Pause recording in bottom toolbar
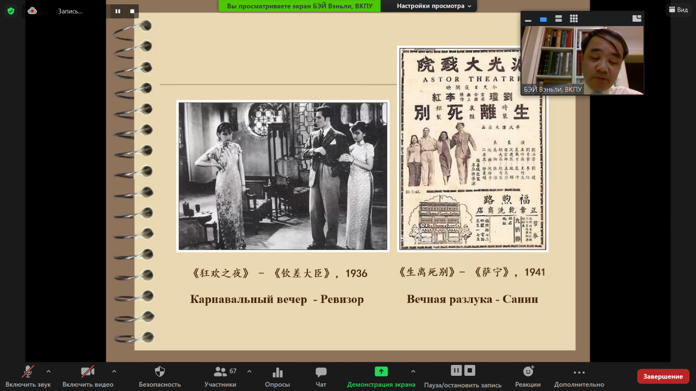The width and height of the screenshot is (696, 391). (456, 370)
